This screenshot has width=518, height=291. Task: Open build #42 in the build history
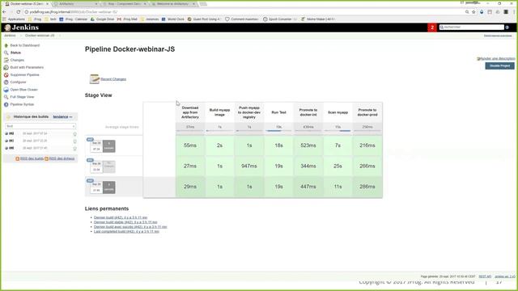pyautogui.click(x=11, y=133)
